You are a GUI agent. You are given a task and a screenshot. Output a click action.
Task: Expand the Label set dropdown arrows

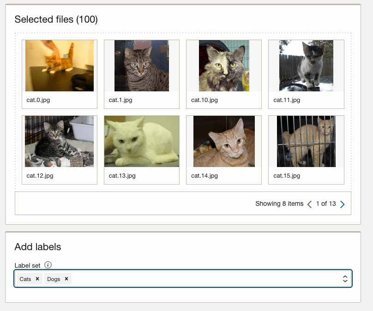(x=344, y=279)
